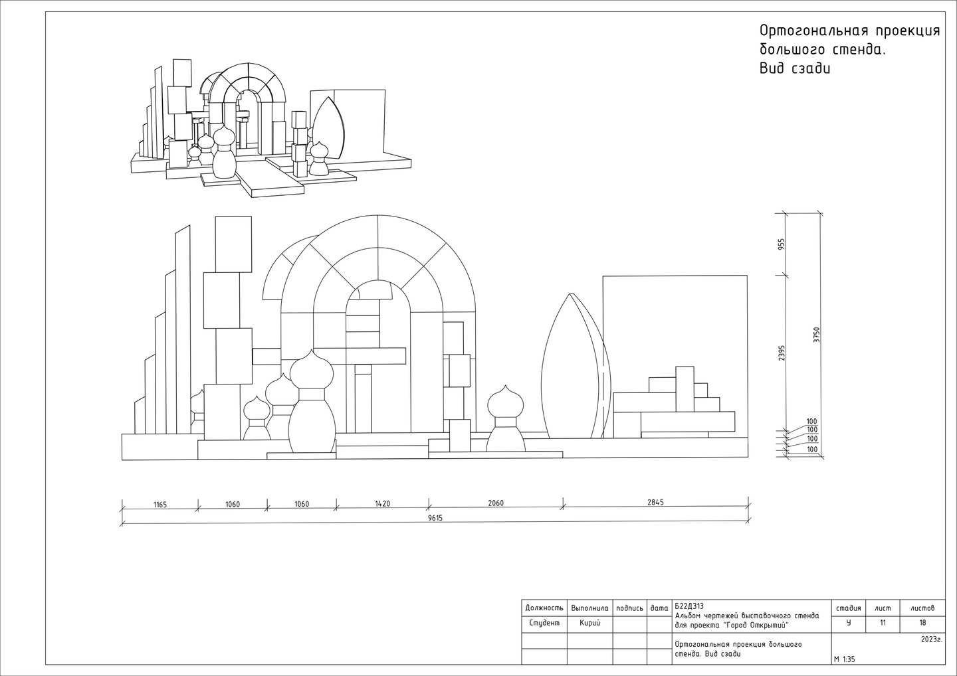Click the sheet number '11'
The height and width of the screenshot is (676, 957).
pyautogui.click(x=883, y=624)
